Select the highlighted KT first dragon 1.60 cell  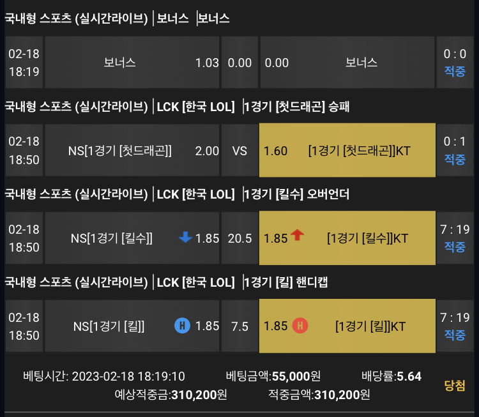[x=347, y=150]
